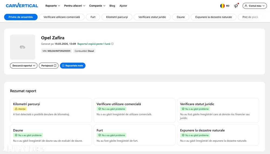Viewport: 270px width, 154px height.
Task: Click the carVertical logo
Action: 22,6
